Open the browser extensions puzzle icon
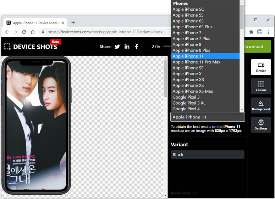The height and width of the screenshot is (199, 275). pos(251,32)
